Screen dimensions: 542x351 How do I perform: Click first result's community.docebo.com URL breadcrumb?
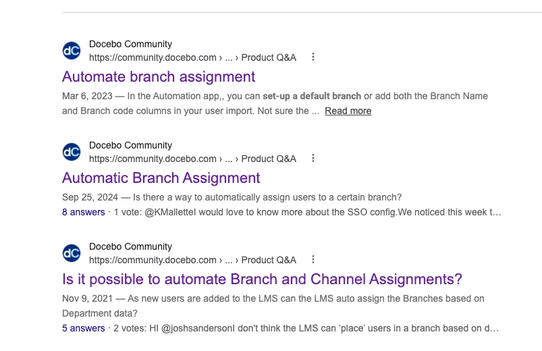pyautogui.click(x=192, y=57)
